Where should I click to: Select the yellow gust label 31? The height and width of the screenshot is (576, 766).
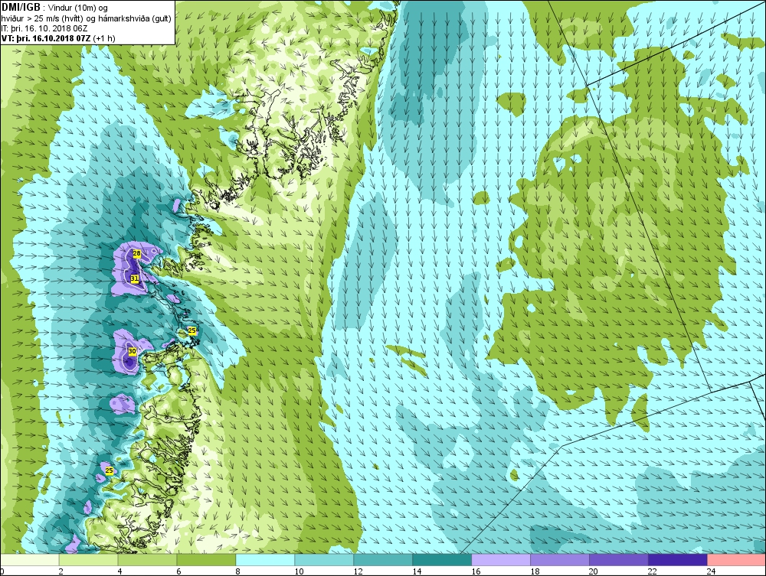135,278
